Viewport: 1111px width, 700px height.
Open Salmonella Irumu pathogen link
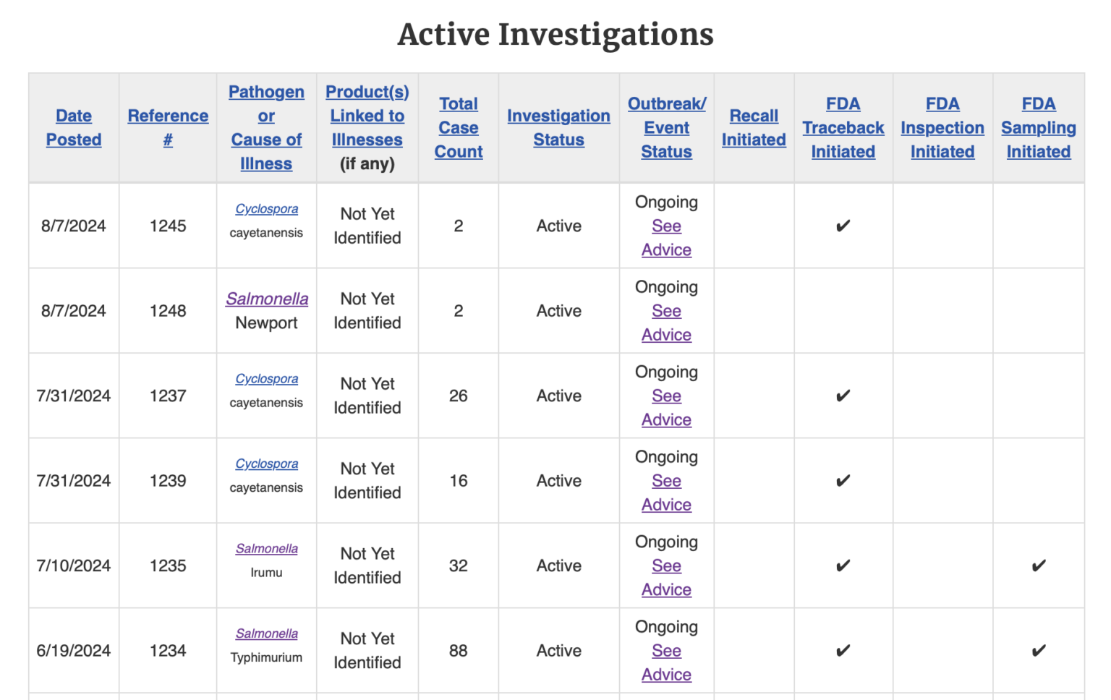pos(266,549)
